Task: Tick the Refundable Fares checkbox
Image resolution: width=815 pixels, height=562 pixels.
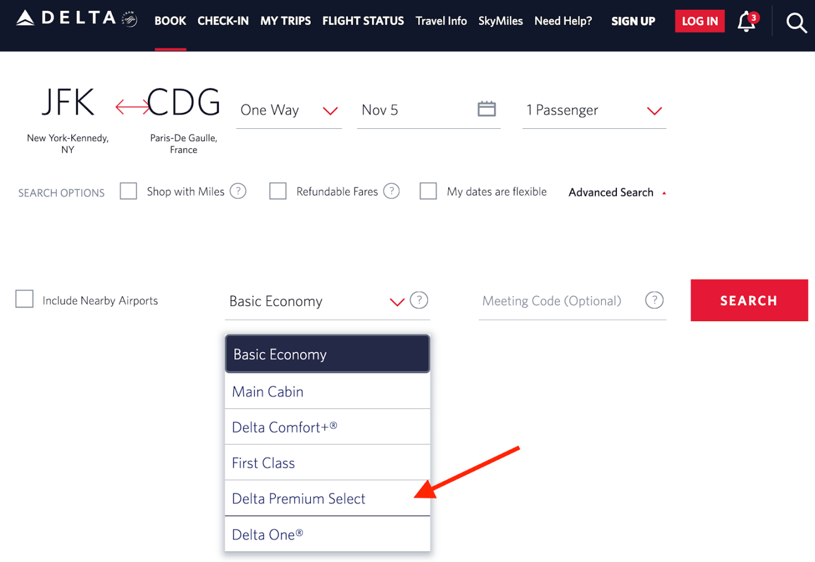Action: [278, 191]
